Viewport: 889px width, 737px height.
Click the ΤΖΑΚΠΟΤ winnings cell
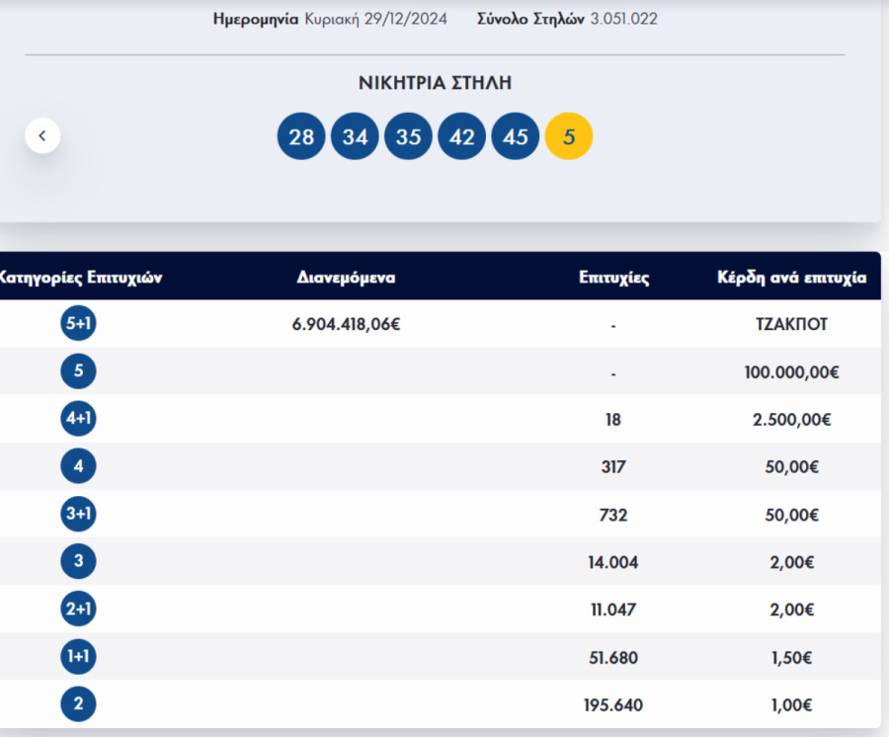[790, 324]
